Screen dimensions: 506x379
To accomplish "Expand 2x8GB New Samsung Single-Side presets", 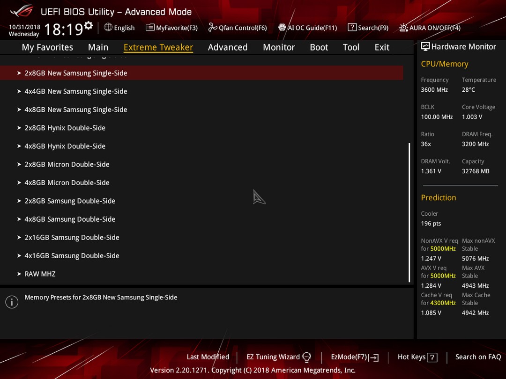I will tap(201, 73).
